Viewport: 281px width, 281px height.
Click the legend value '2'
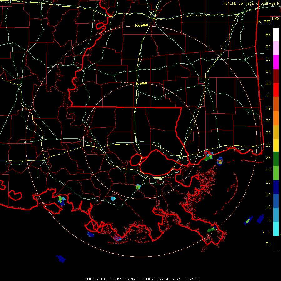tap(269, 232)
